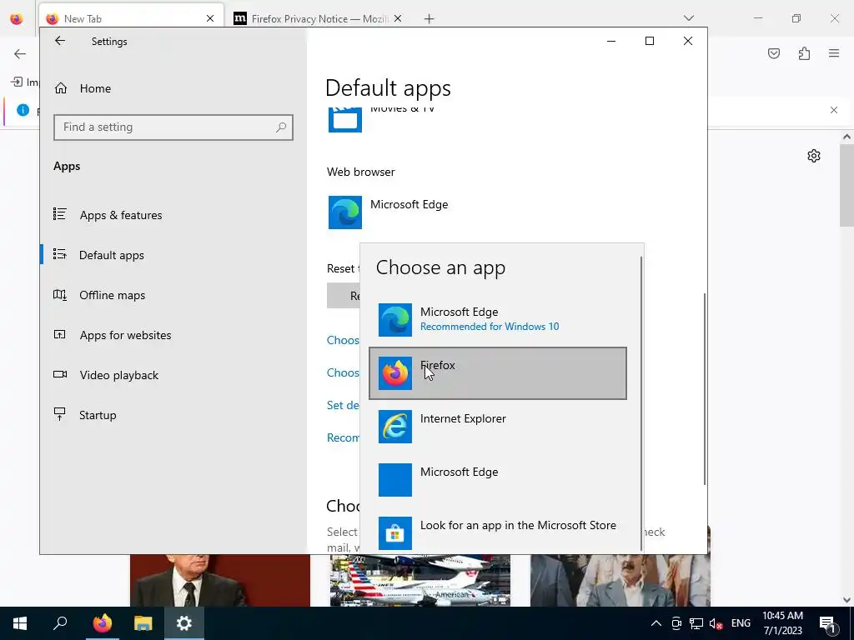
Task: Click ENG language indicator
Action: coord(741,623)
